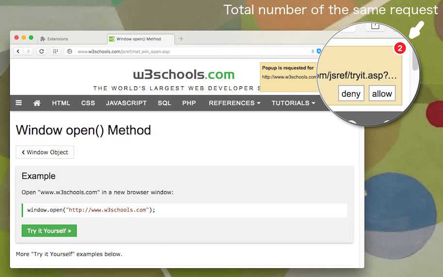This screenshot has width=443, height=277.
Task: Open a new tab with plus button
Action: pyautogui.click(x=181, y=39)
